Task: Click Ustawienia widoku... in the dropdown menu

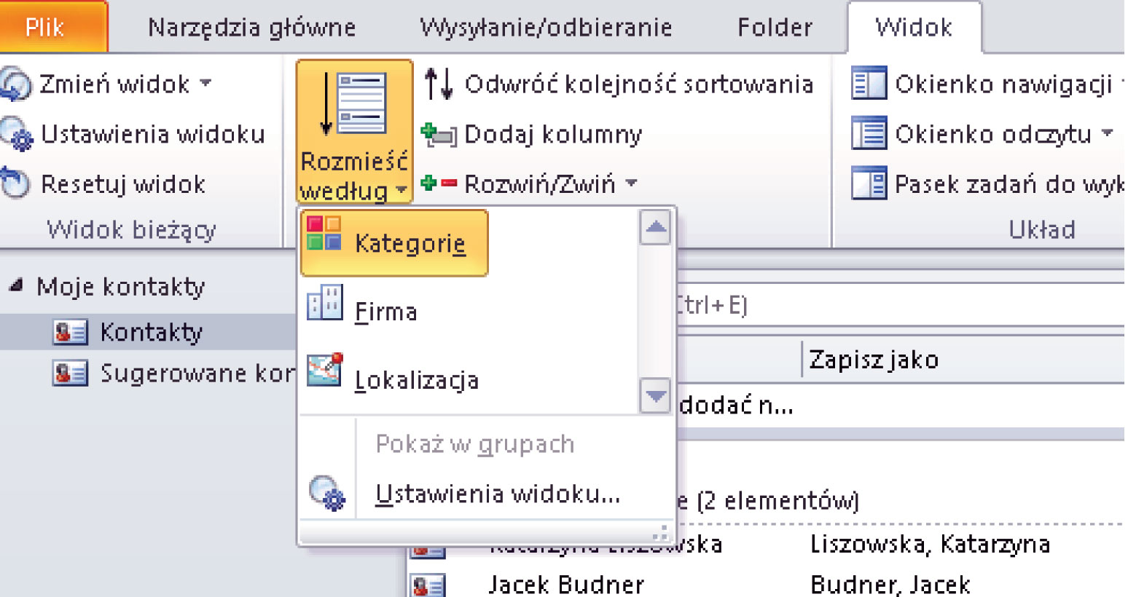Action: 497,494
